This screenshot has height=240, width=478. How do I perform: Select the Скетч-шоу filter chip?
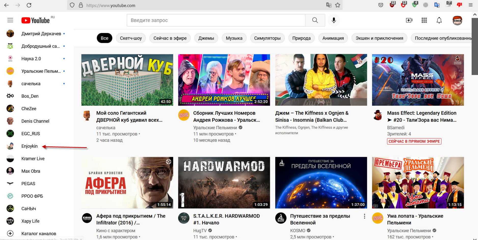click(x=131, y=38)
